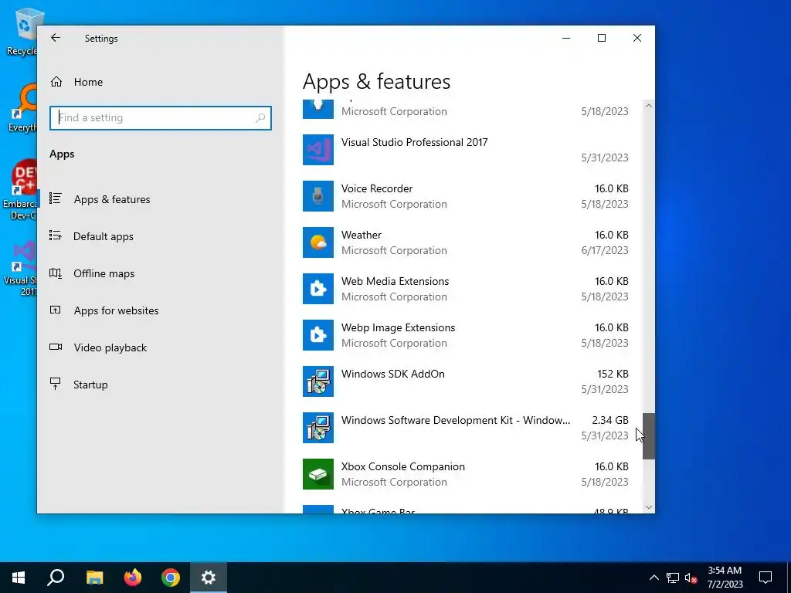Maximize the Settings window

[601, 38]
